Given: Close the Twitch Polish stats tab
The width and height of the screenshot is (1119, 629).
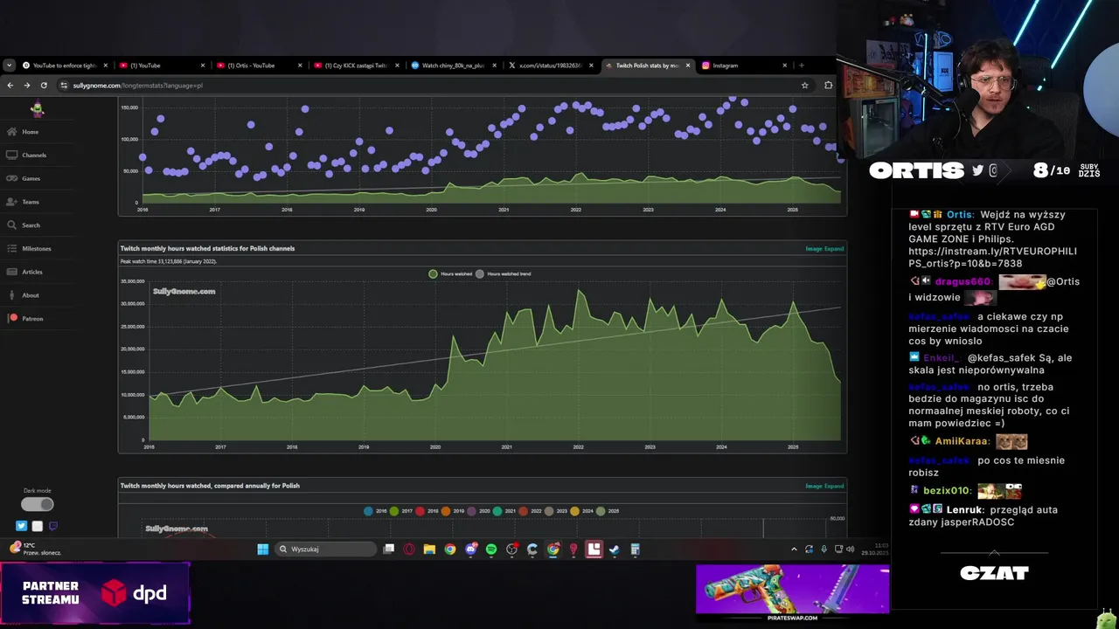Looking at the screenshot, I should click(x=688, y=66).
